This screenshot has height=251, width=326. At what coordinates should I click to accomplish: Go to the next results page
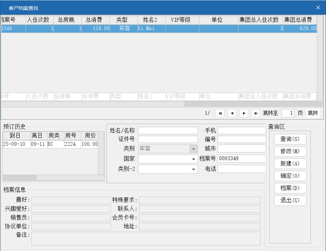click(x=244, y=113)
